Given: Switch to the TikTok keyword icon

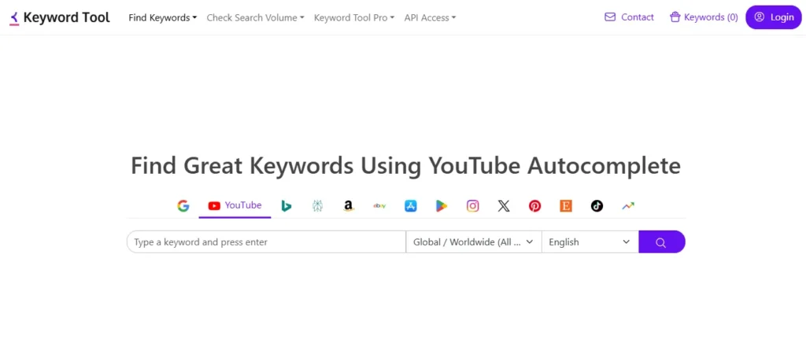Looking at the screenshot, I should pyautogui.click(x=597, y=206).
